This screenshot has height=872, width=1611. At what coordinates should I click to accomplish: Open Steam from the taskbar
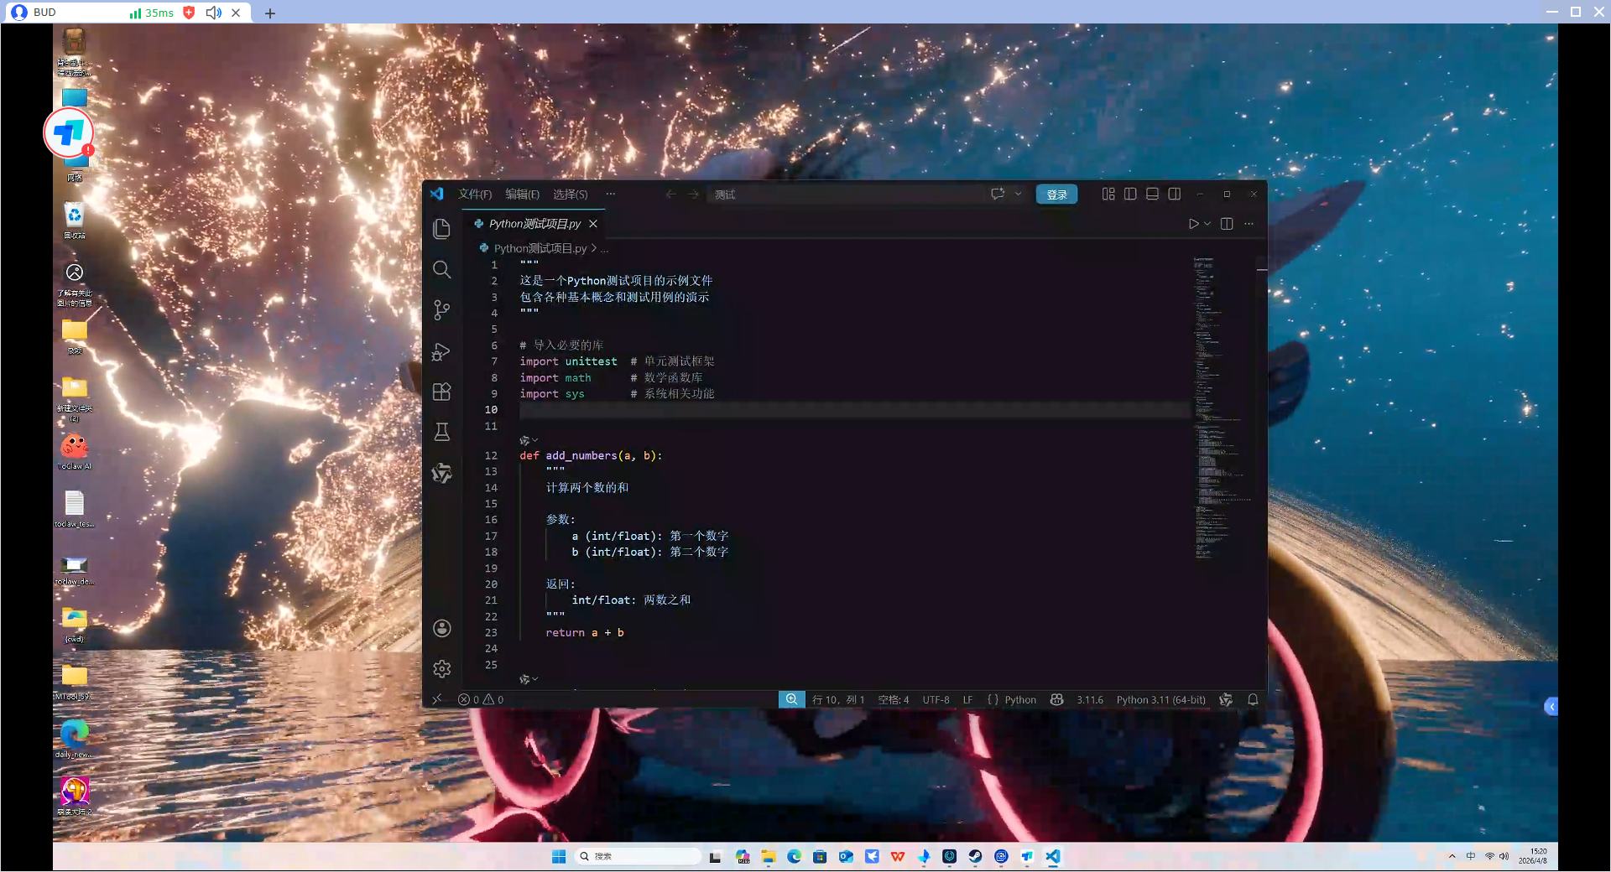(x=975, y=856)
